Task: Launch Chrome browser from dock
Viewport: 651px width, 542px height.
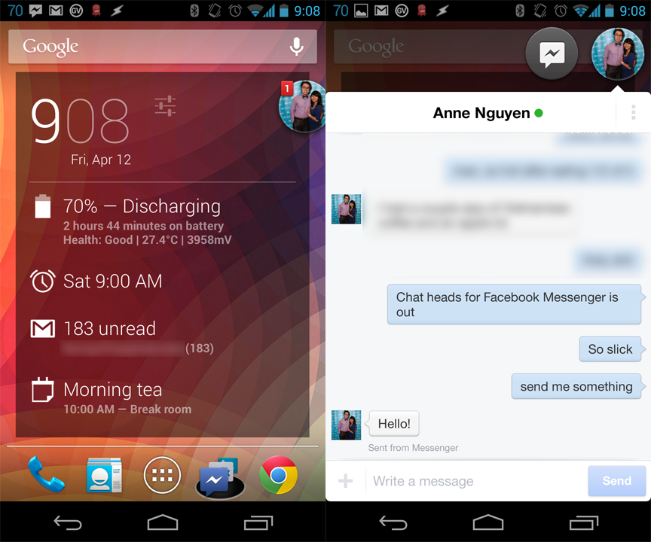Action: point(278,476)
